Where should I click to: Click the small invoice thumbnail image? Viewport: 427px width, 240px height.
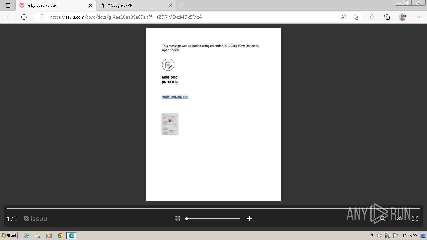(x=170, y=124)
